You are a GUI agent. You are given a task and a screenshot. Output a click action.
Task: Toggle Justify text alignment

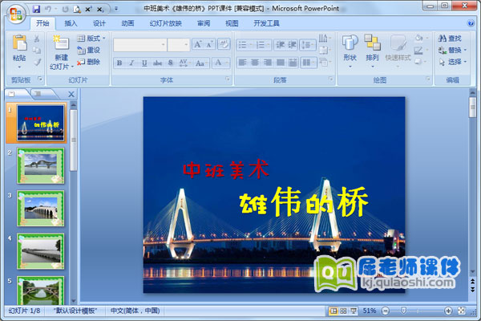[280, 63]
